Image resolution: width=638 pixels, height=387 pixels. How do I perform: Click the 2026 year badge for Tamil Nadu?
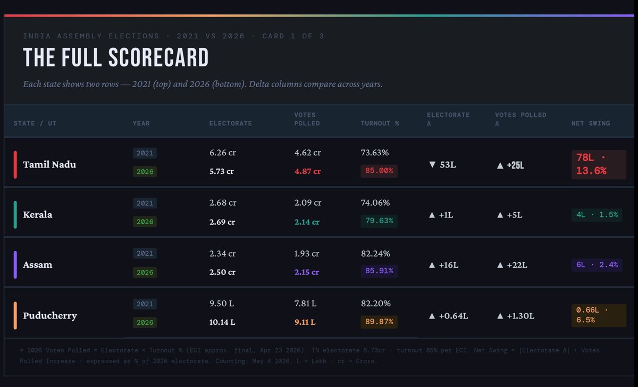pos(145,172)
